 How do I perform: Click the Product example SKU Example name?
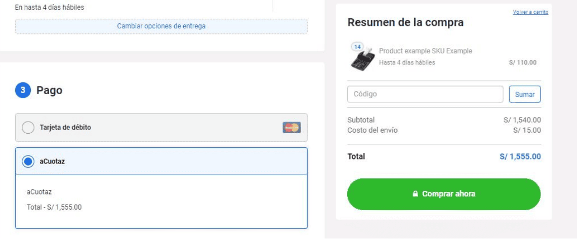coord(425,51)
